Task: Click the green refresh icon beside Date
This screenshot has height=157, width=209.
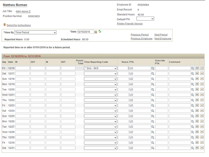Action: 100,31
